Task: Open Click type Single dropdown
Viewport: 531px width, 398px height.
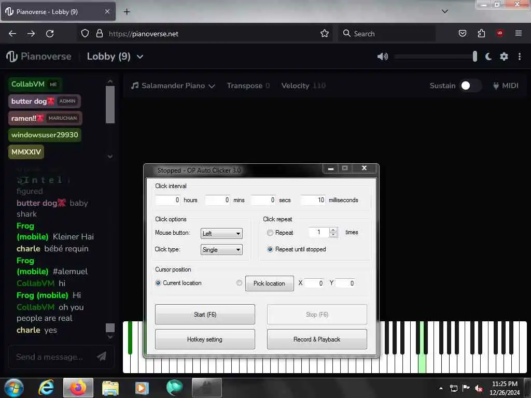Action: click(221, 250)
